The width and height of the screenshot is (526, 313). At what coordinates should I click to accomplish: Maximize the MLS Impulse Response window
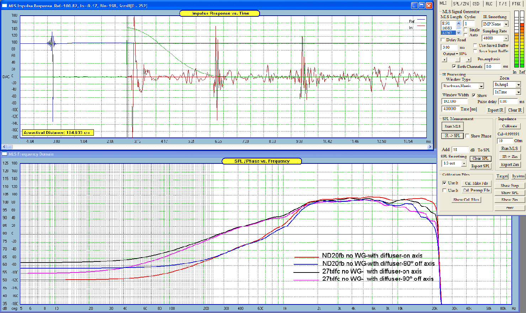click(x=422, y=6)
